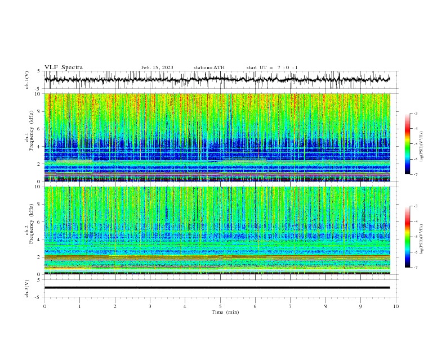Click the "2" kHz tick of ch.2 spectrogram

[x=39, y=257]
